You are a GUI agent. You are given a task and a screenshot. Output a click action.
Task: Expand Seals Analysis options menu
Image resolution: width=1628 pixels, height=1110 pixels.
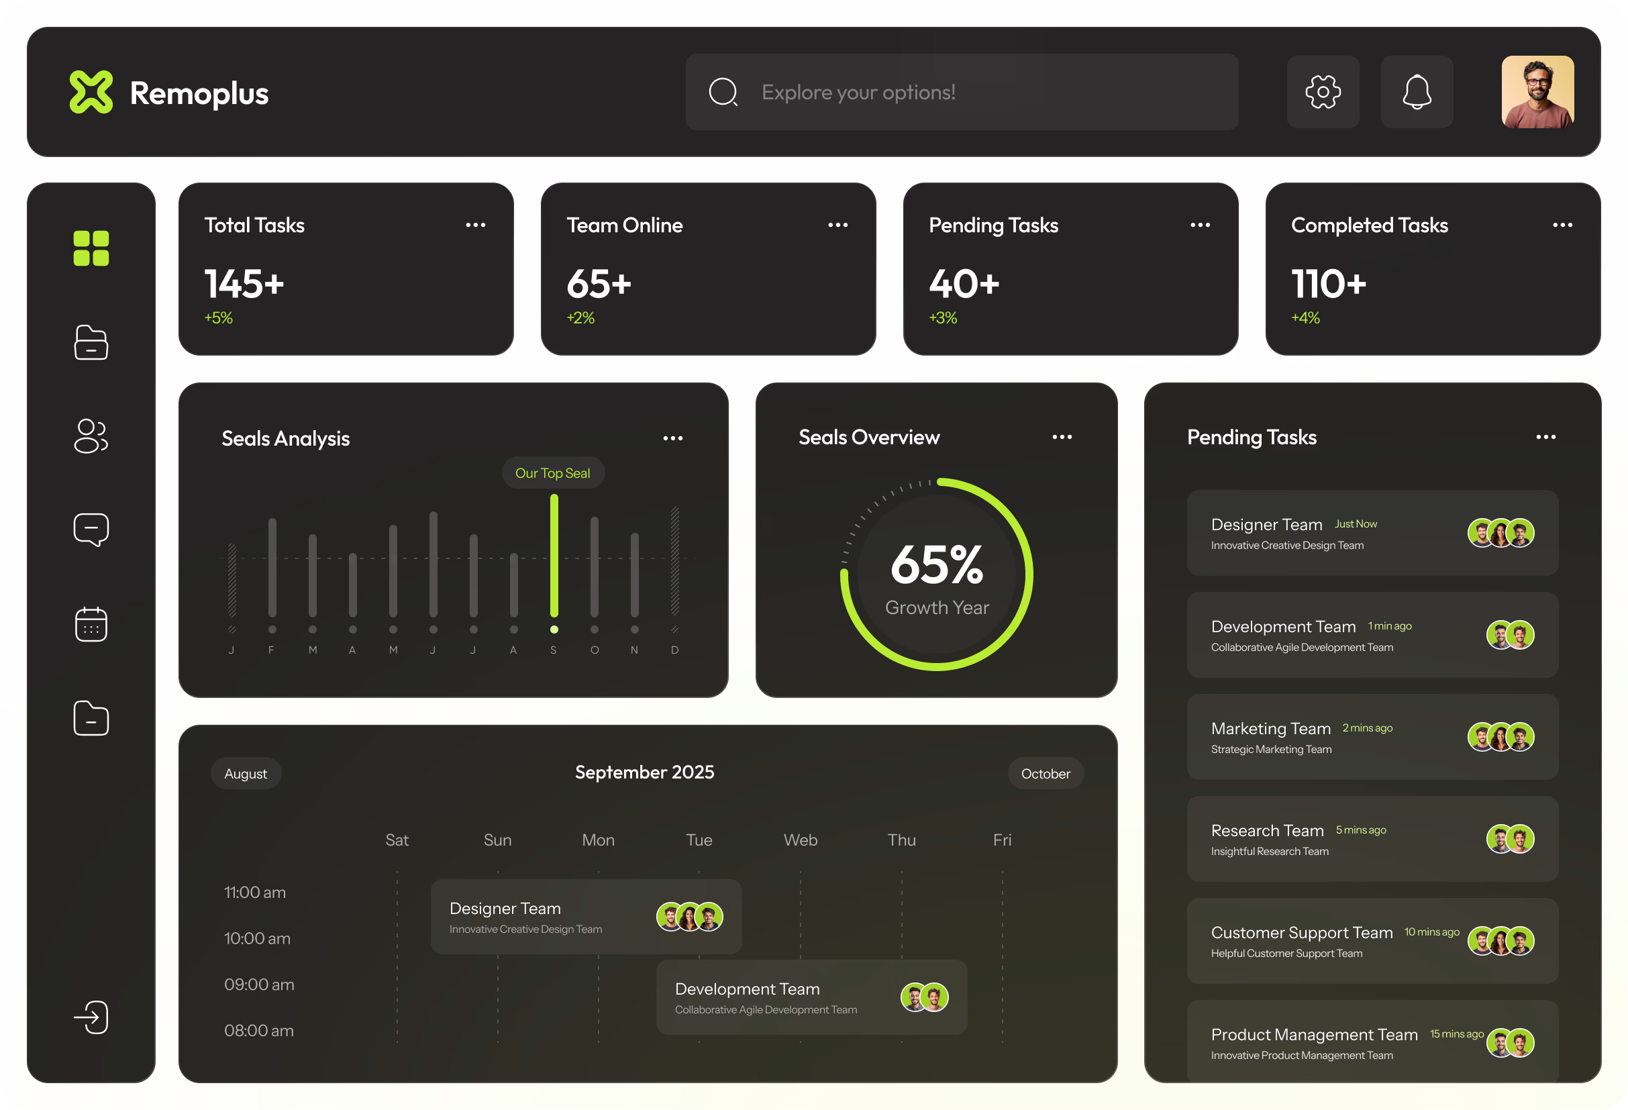[672, 438]
